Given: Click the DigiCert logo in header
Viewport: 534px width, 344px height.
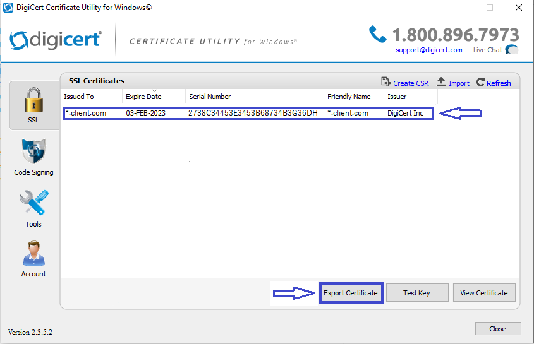Looking at the screenshot, I should coord(56,40).
